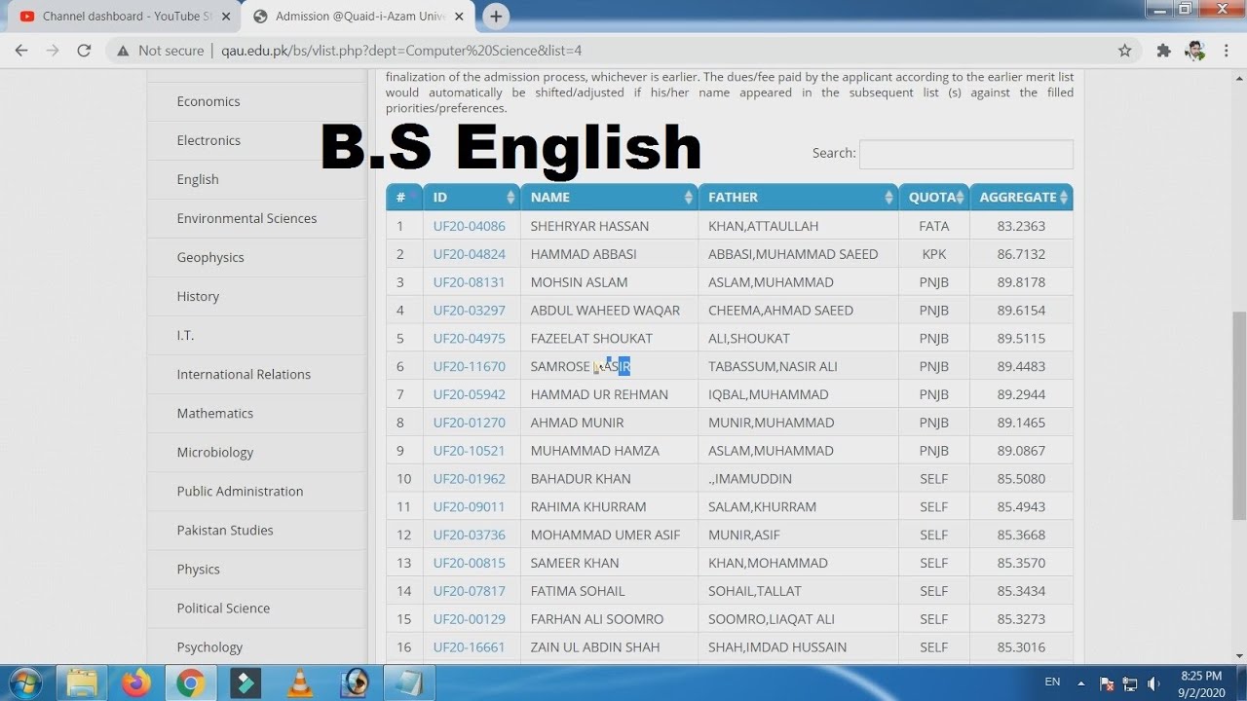Image resolution: width=1247 pixels, height=701 pixels.
Task: Select aggregate value 89.8178
Action: [x=1021, y=282]
